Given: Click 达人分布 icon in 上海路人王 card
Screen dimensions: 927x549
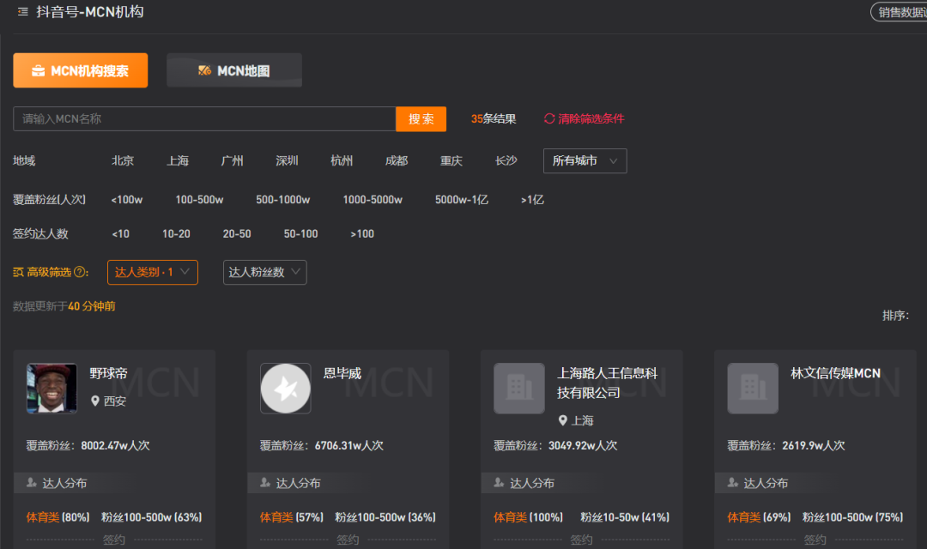Looking at the screenshot, I should pyautogui.click(x=499, y=483).
